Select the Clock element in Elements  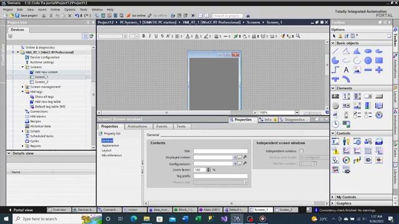335,124
